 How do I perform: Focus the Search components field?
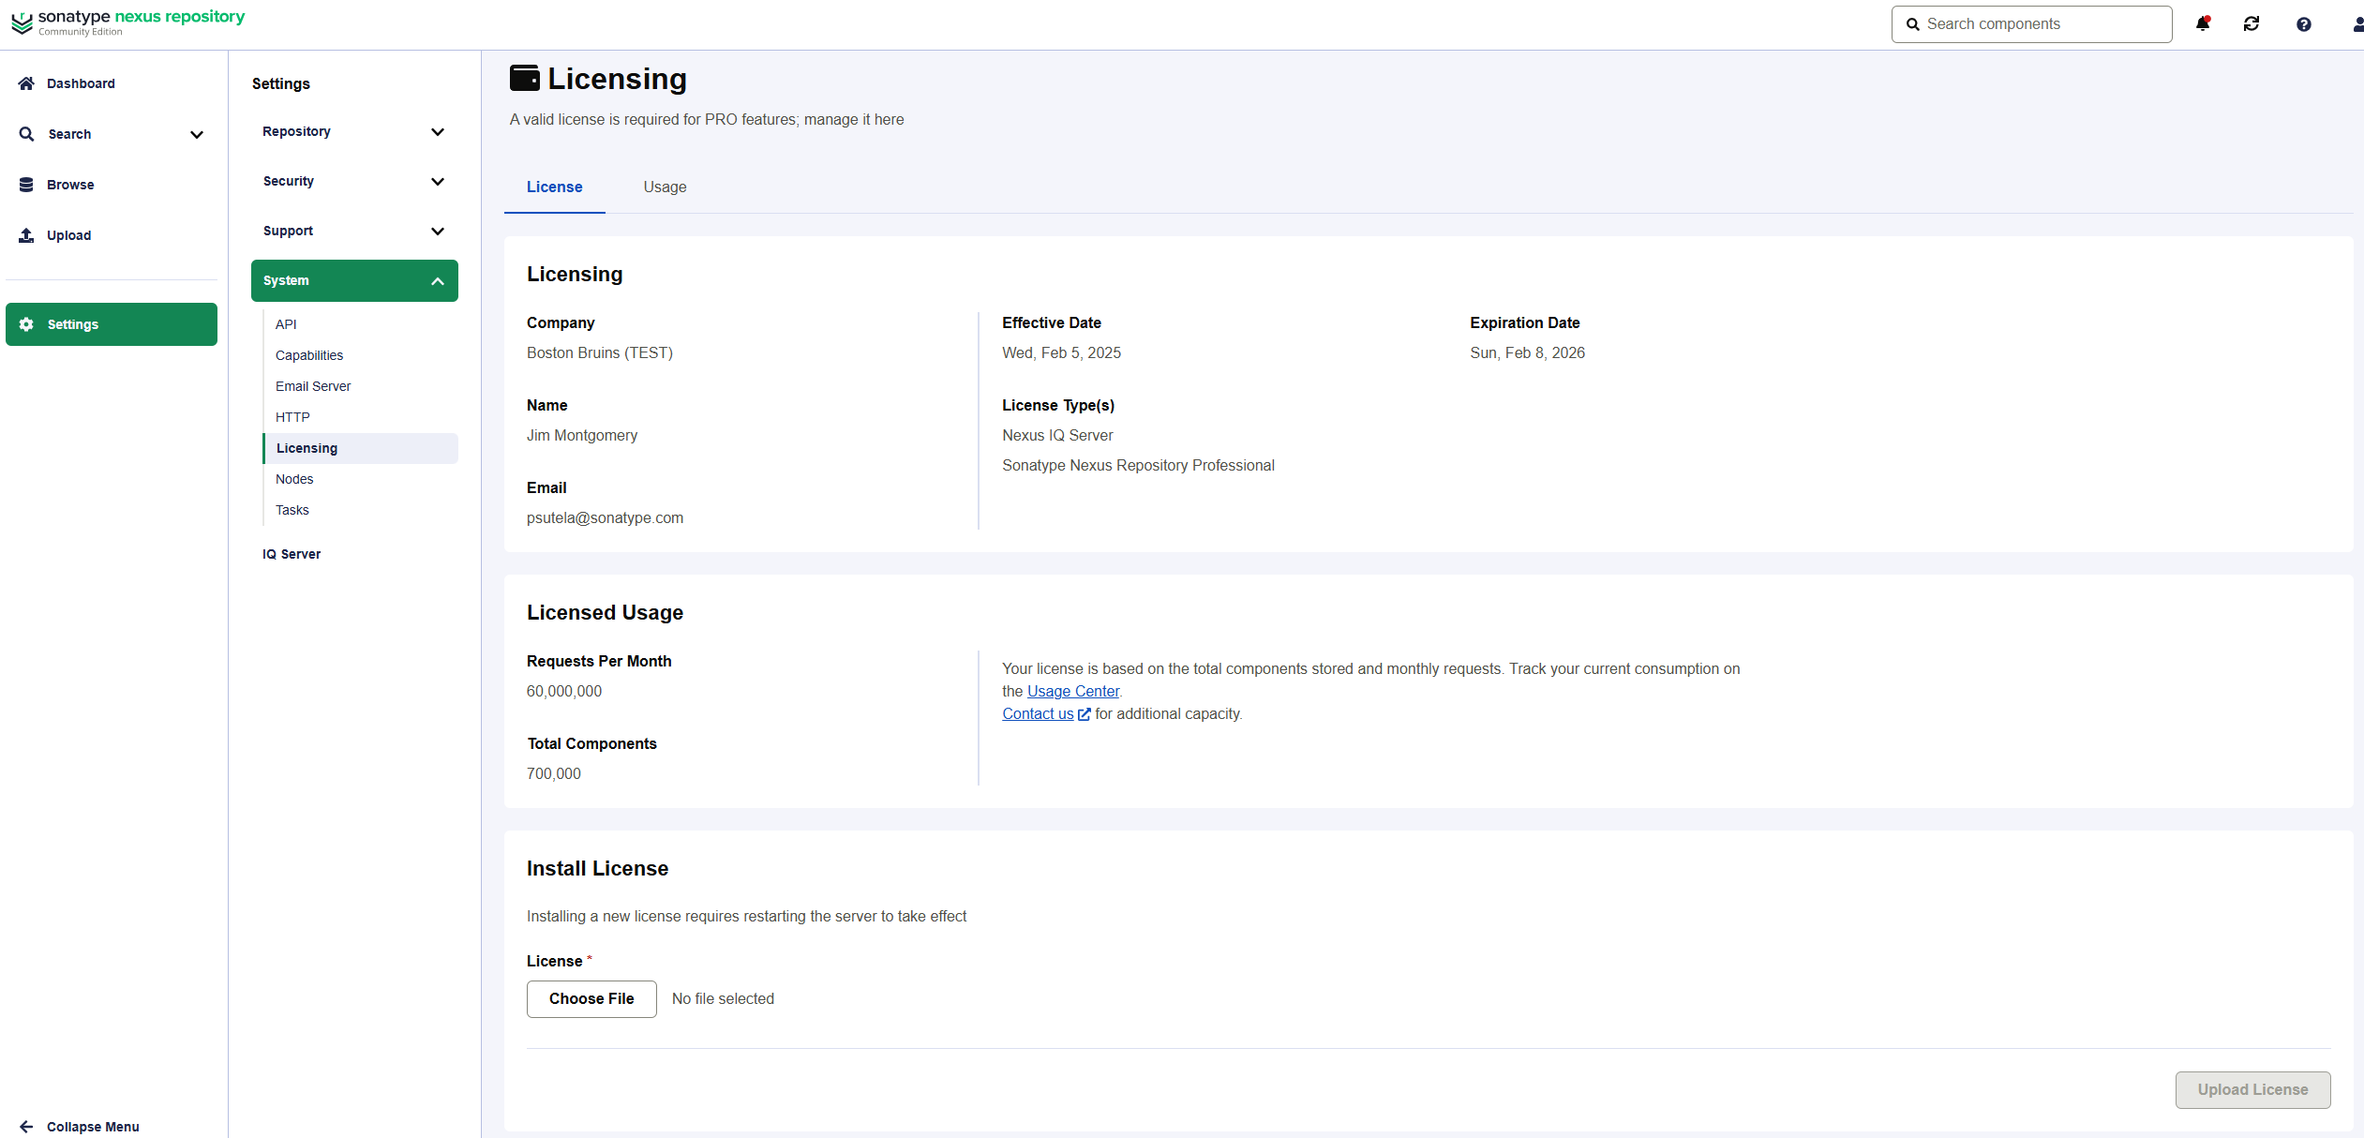coord(2031,24)
